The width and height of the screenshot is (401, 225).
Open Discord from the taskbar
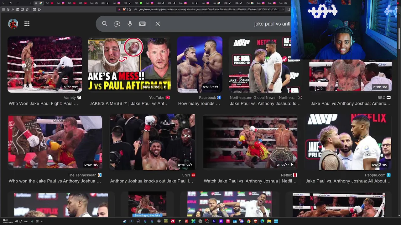point(242,221)
